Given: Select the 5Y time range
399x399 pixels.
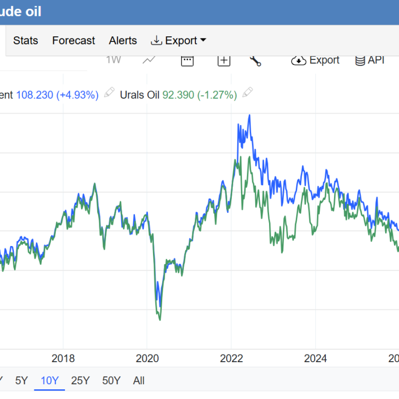Looking at the screenshot, I should tap(21, 381).
